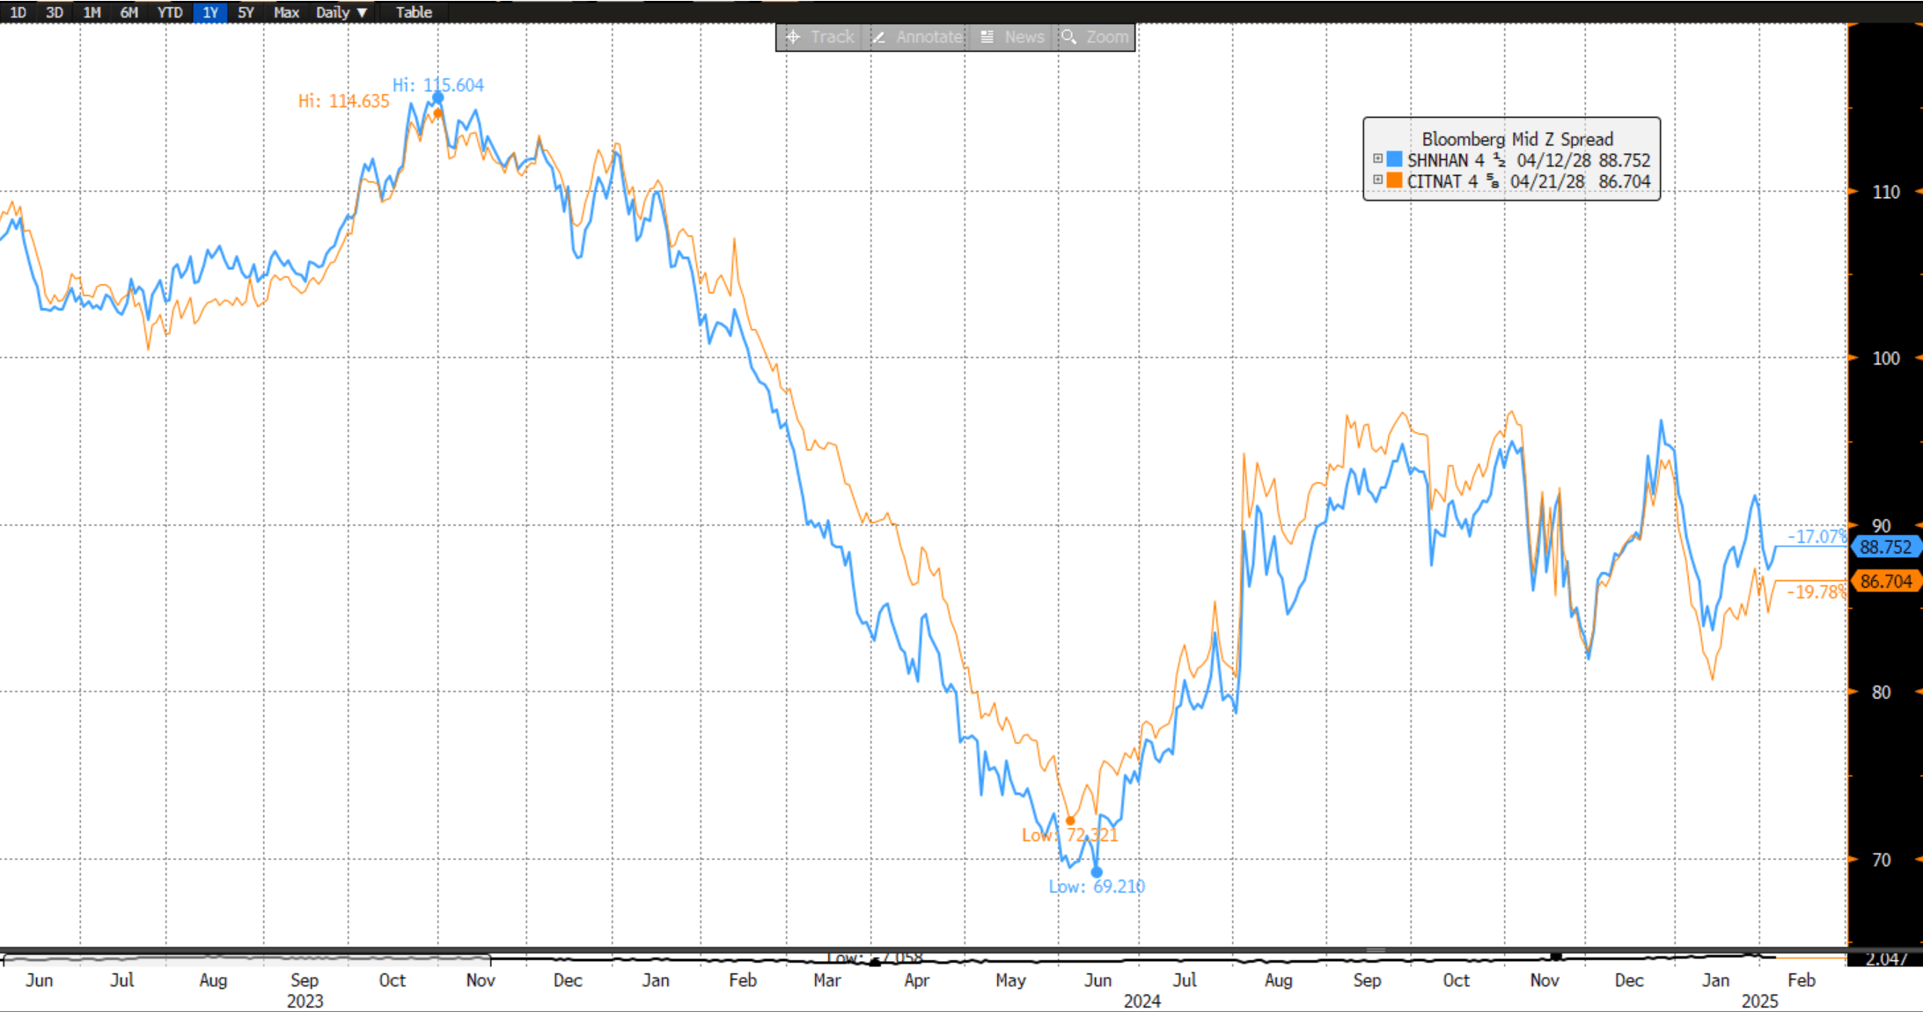Expand the SHNHAN legend series entry
Screen dimensions: 1923x1012
point(1378,159)
